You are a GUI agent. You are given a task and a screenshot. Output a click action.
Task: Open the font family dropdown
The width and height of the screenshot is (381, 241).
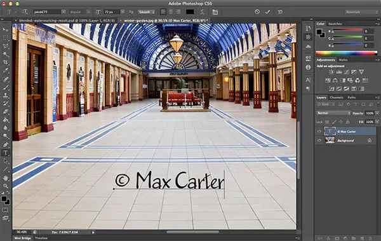63,11
